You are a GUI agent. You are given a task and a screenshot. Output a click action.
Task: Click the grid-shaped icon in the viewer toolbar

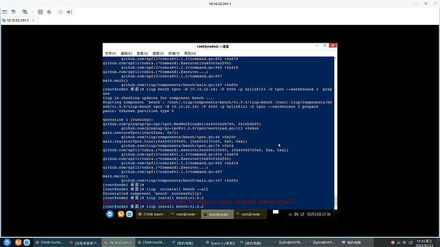40,11
